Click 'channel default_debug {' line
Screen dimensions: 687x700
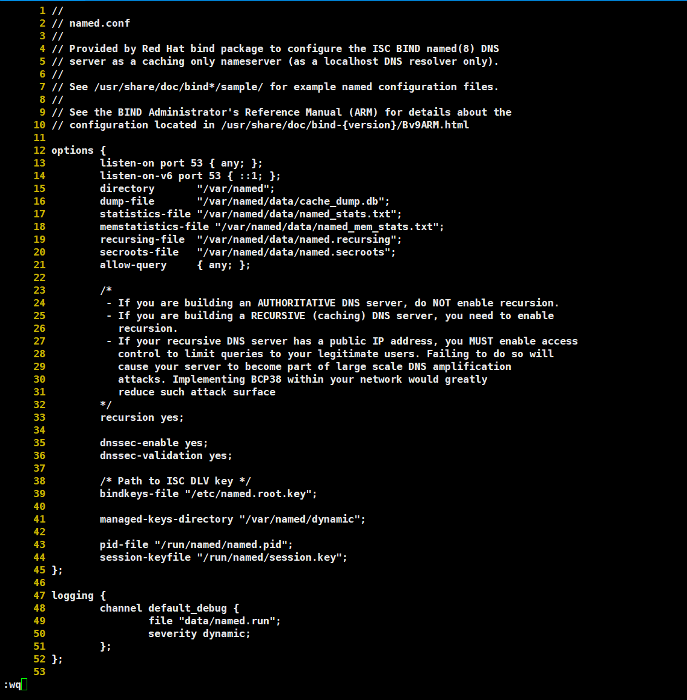coord(169,609)
